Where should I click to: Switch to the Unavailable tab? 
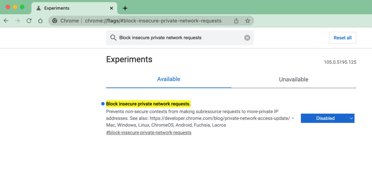click(294, 79)
